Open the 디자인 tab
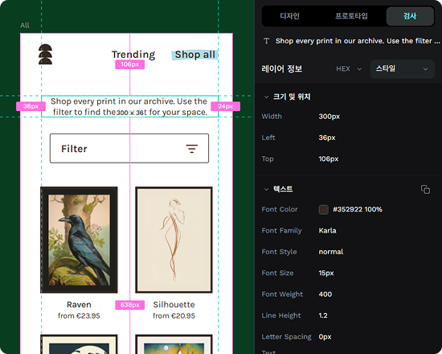 point(290,16)
